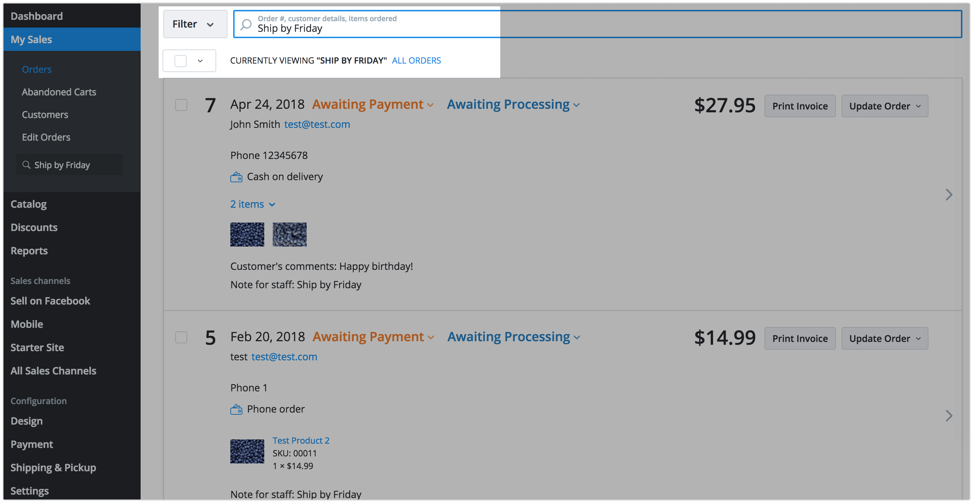This screenshot has width=973, height=503.
Task: Open Edit Orders in the sidebar
Action: coord(46,137)
